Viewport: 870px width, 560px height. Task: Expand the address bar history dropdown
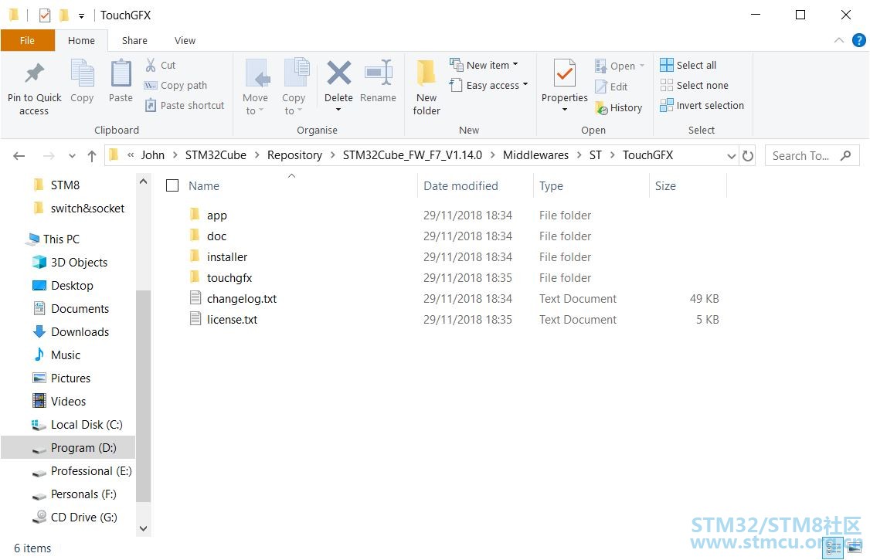[x=731, y=156]
